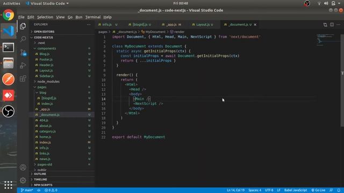The height and width of the screenshot is (193, 344).
Task: Click the Explorer more actions ellipsis
Action: (89, 25)
